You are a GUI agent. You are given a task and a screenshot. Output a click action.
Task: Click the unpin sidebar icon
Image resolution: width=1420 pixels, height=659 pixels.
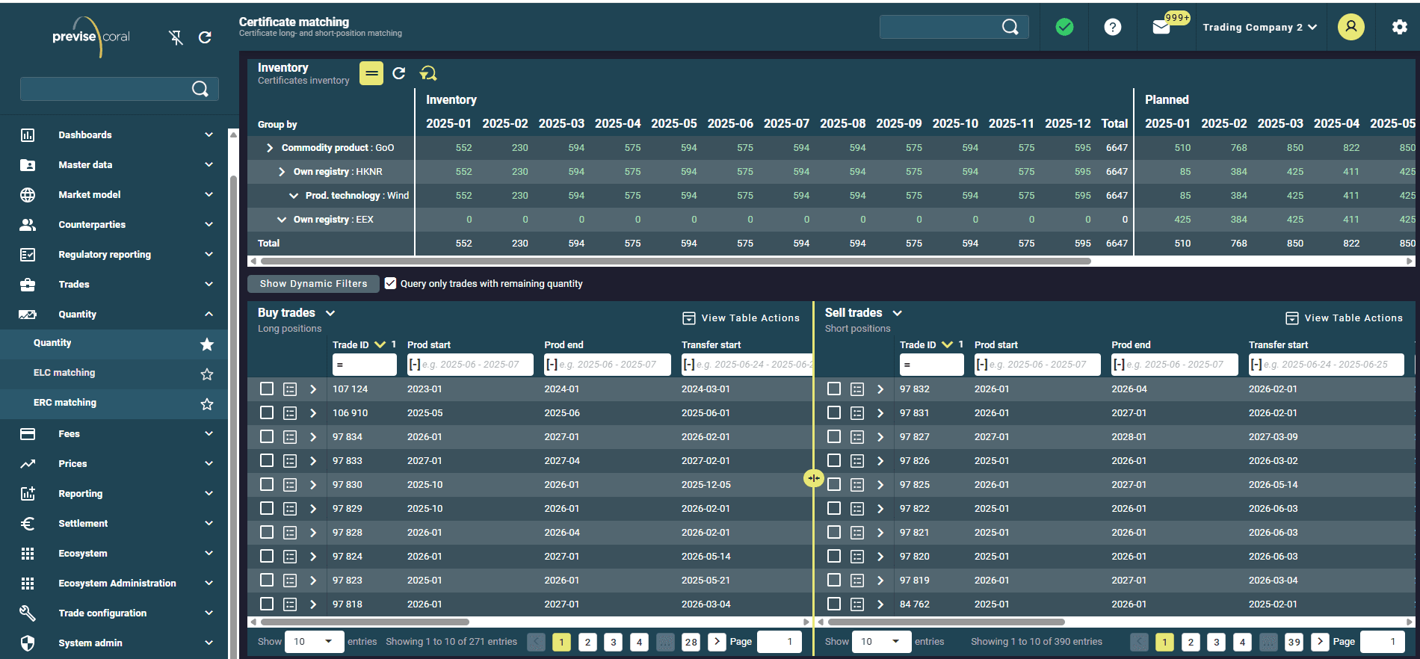click(176, 37)
